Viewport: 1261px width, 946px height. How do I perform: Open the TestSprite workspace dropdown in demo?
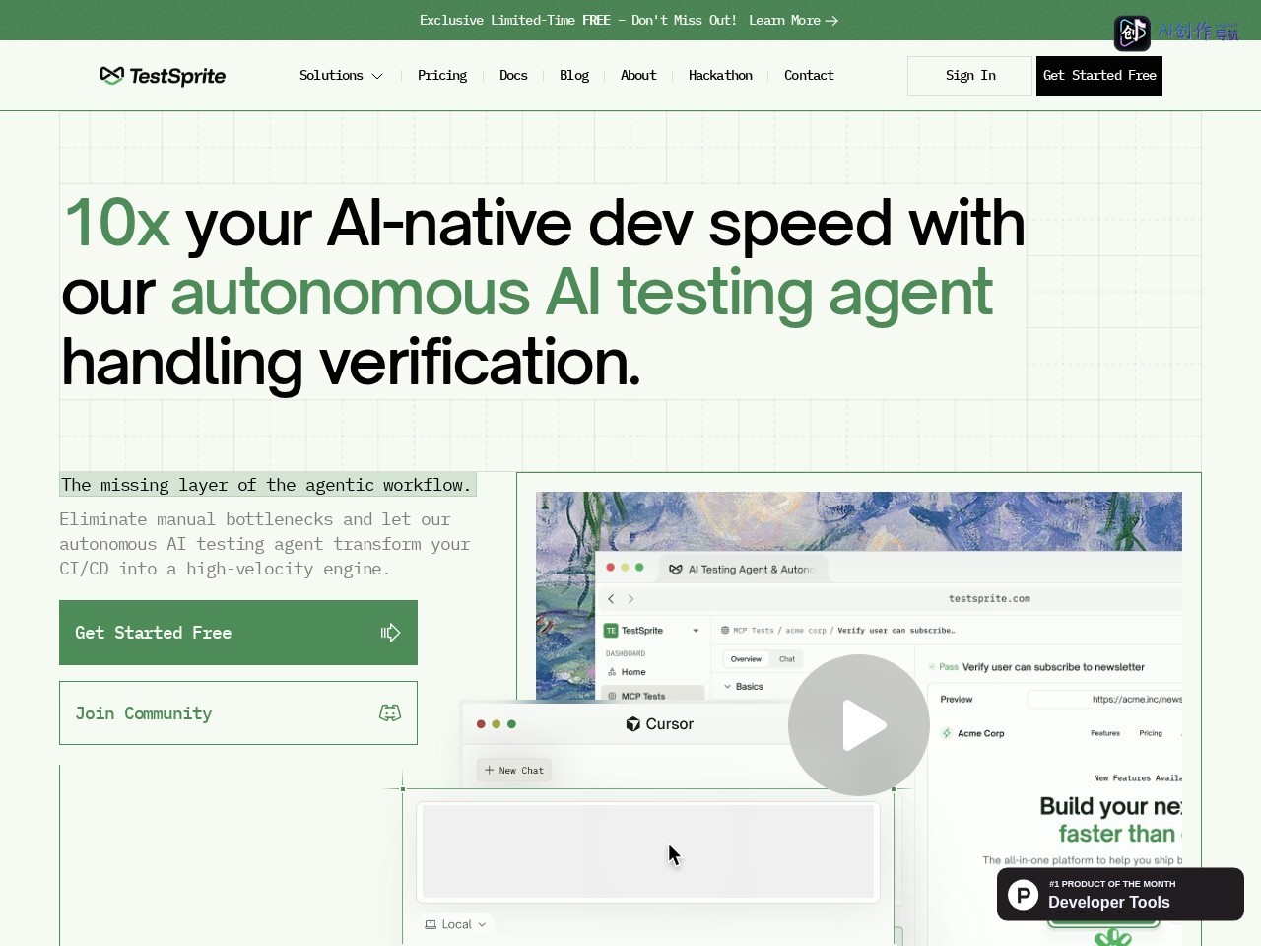tap(696, 631)
